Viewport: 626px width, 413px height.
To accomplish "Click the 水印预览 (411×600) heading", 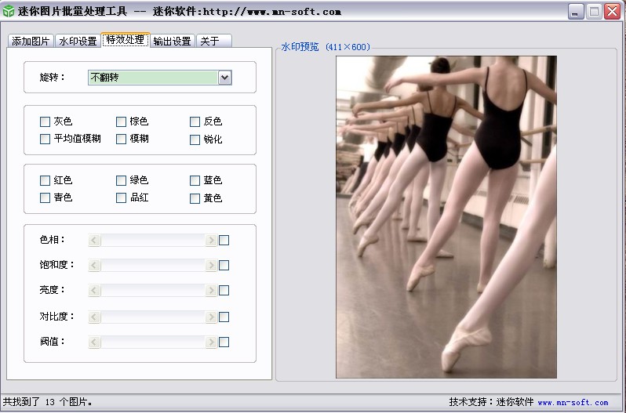I will pyautogui.click(x=326, y=47).
